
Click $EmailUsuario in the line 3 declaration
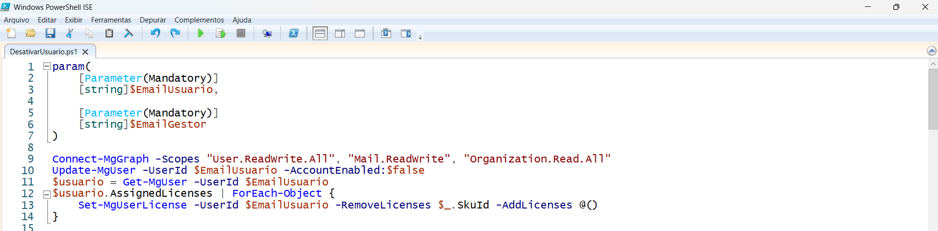172,90
